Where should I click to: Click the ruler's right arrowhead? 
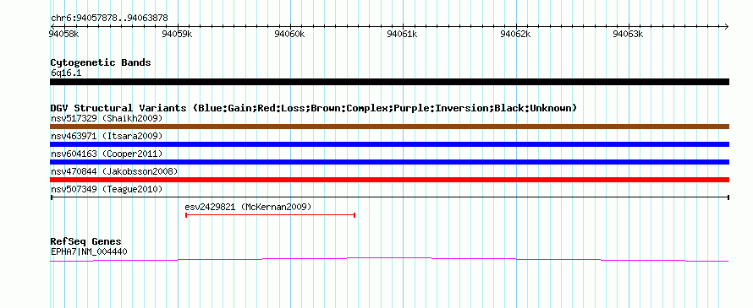coord(726,26)
